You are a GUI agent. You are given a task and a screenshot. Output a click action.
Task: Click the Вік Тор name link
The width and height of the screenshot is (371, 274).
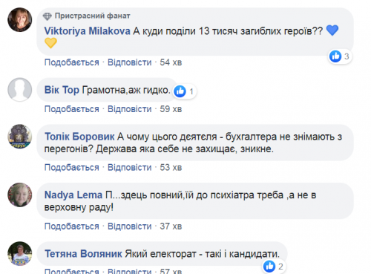pyautogui.click(x=62, y=90)
